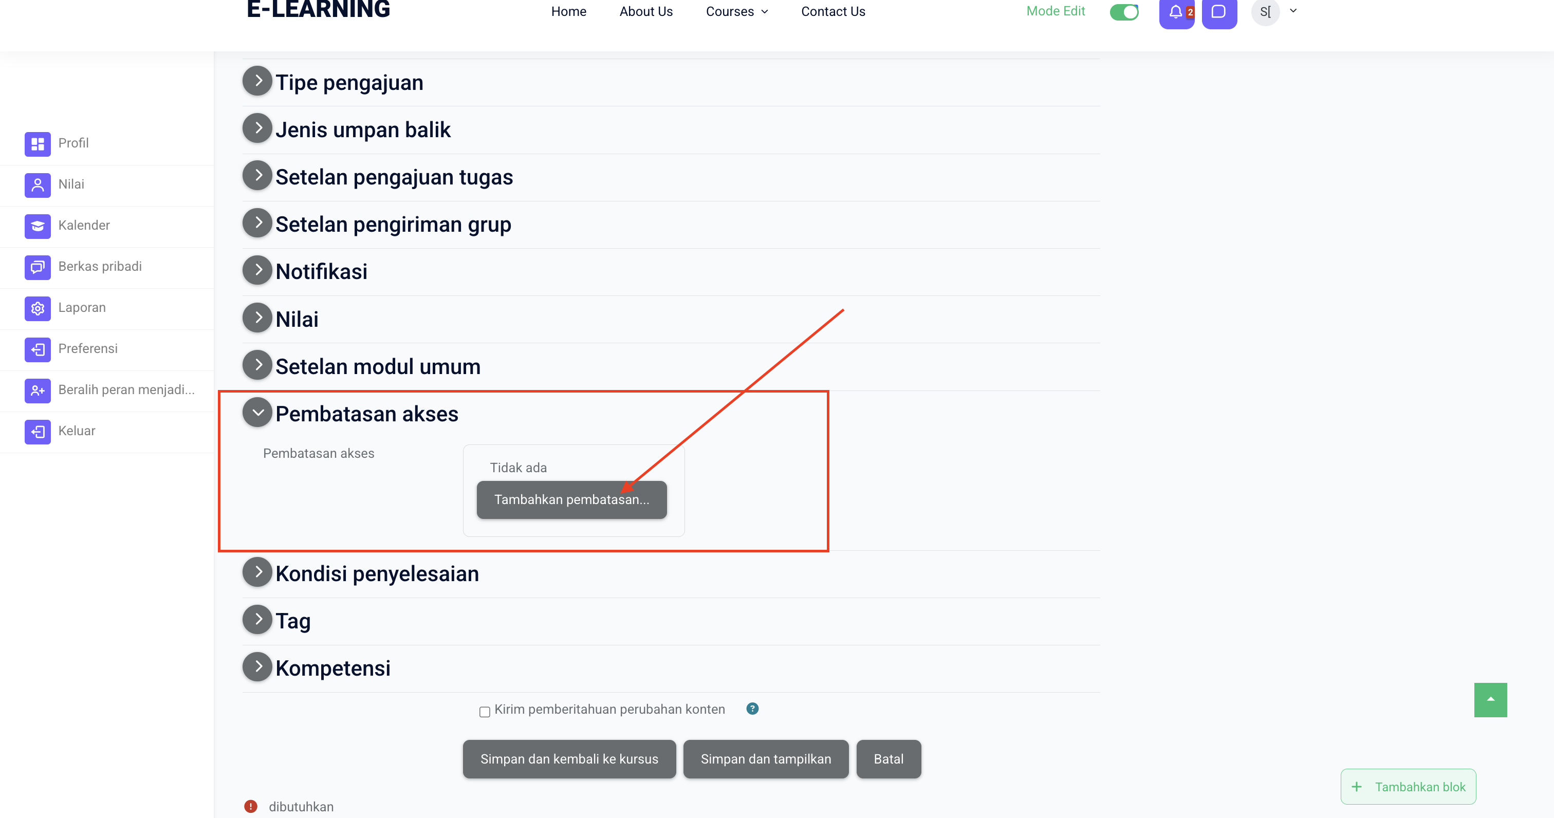This screenshot has height=818, width=1554.
Task: Click the Kalender sidebar icon
Action: click(38, 226)
